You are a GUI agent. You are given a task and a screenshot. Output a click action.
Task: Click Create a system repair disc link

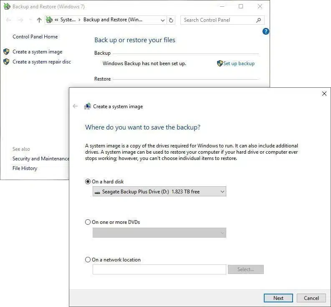[42, 62]
